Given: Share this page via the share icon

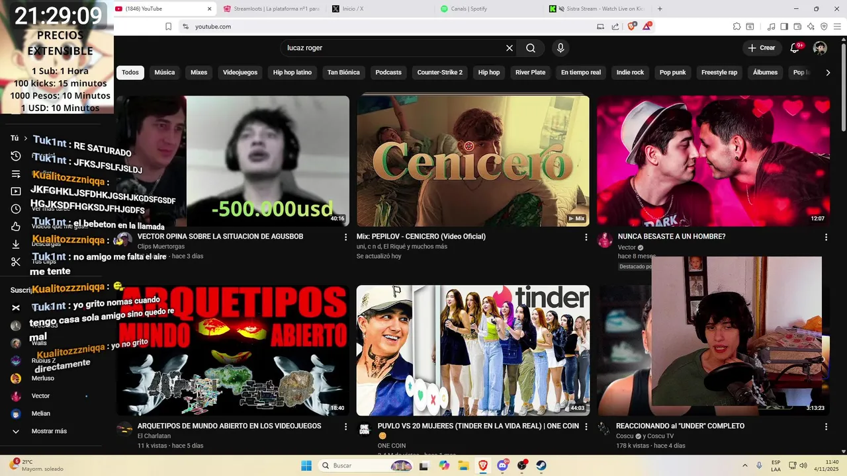Looking at the screenshot, I should (x=615, y=26).
